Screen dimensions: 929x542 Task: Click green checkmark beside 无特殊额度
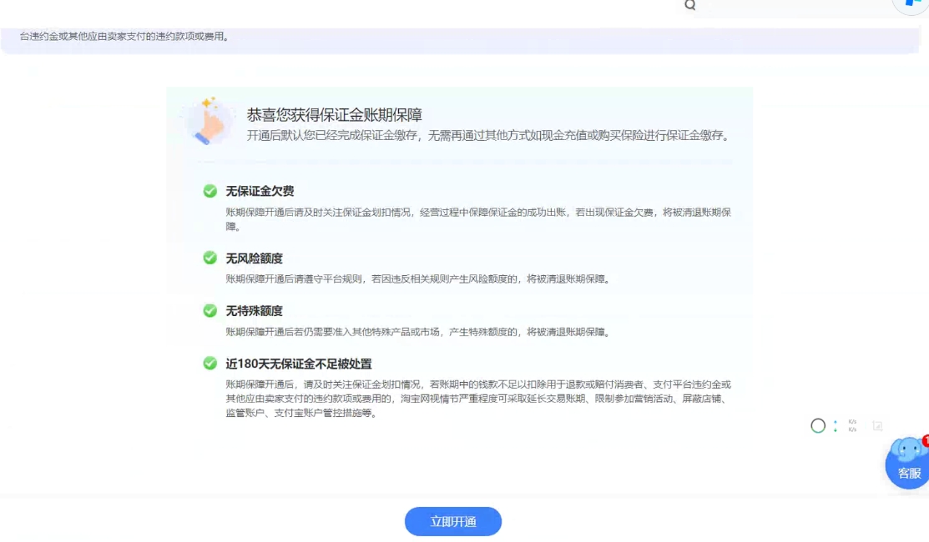click(210, 310)
